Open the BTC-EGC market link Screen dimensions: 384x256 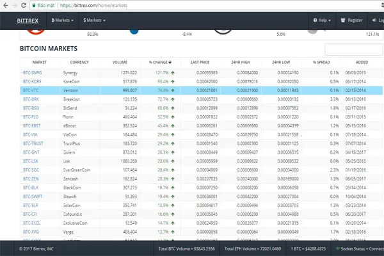click(31, 170)
